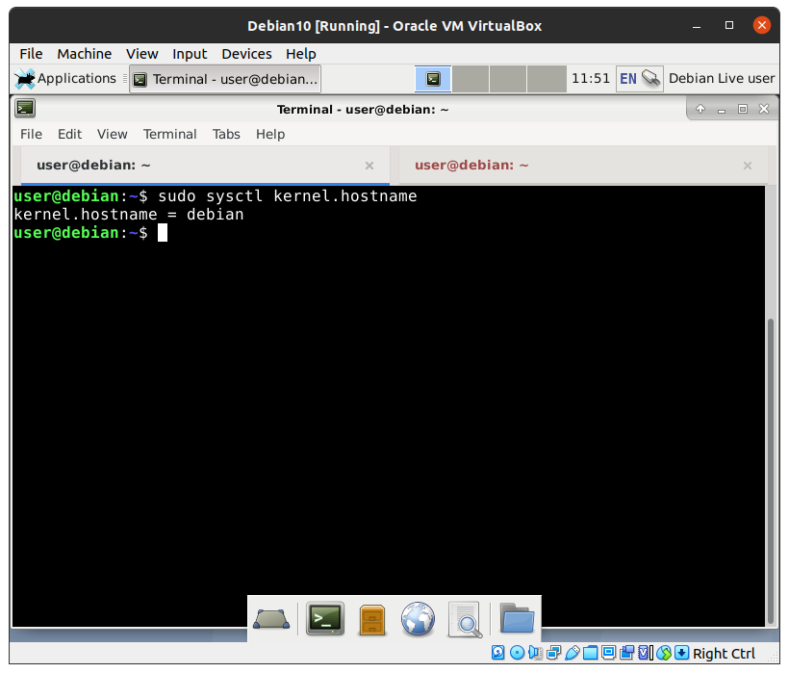The width and height of the screenshot is (789, 673).
Task: Select the first workspace in the pager
Action: [433, 78]
